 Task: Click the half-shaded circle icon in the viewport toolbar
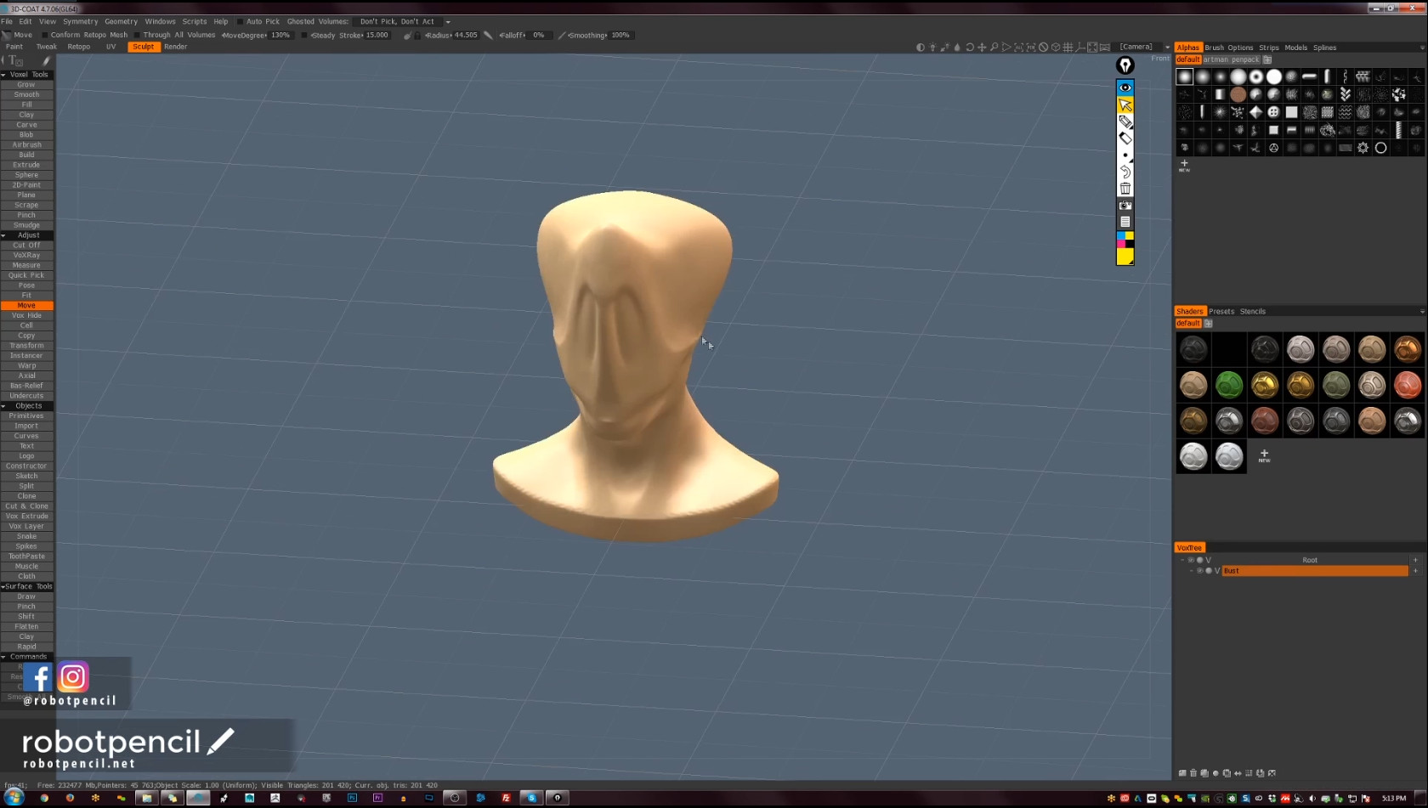click(x=920, y=48)
